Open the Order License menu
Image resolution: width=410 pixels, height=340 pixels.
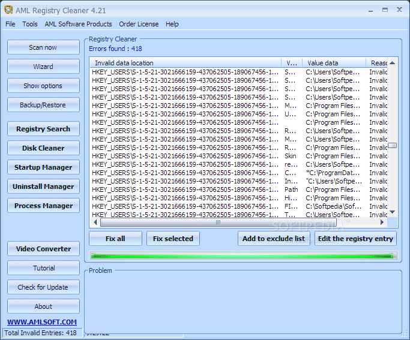point(139,24)
